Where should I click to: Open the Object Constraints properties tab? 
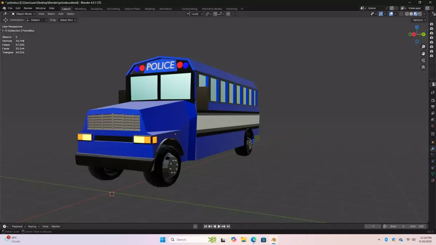[x=433, y=168]
